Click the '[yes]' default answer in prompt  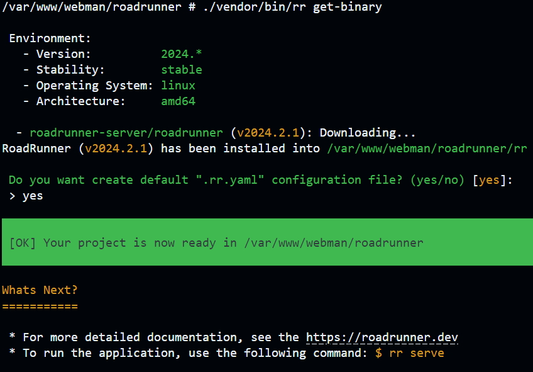click(x=489, y=179)
